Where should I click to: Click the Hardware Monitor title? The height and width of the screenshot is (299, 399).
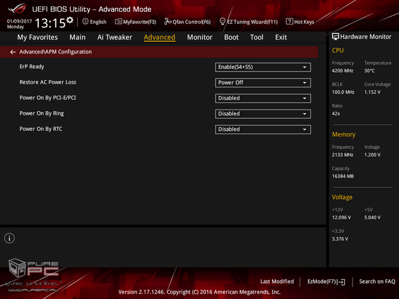tap(366, 37)
